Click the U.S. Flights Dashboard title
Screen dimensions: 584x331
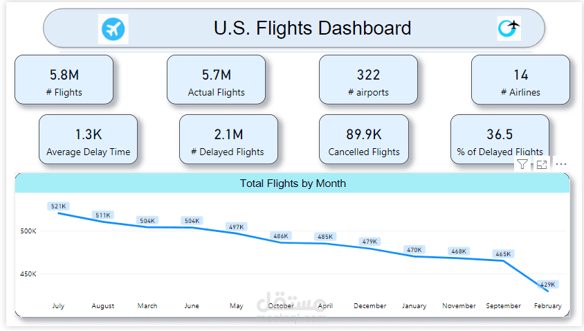click(x=312, y=28)
